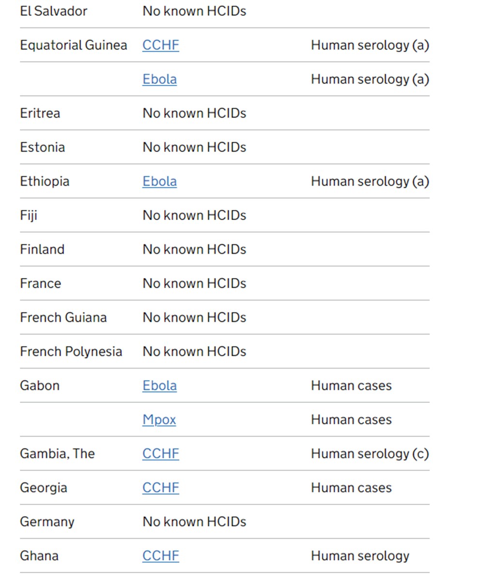Open the CCHF link for Equatorial Guinea
This screenshot has height=581, width=483.
pos(160,45)
